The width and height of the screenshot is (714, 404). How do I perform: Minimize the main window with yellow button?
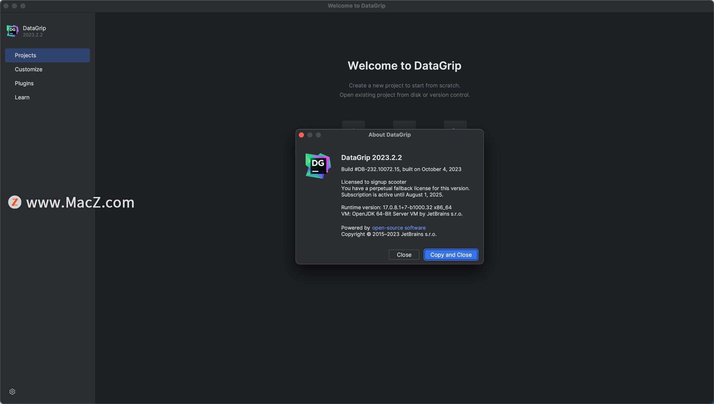pyautogui.click(x=15, y=6)
